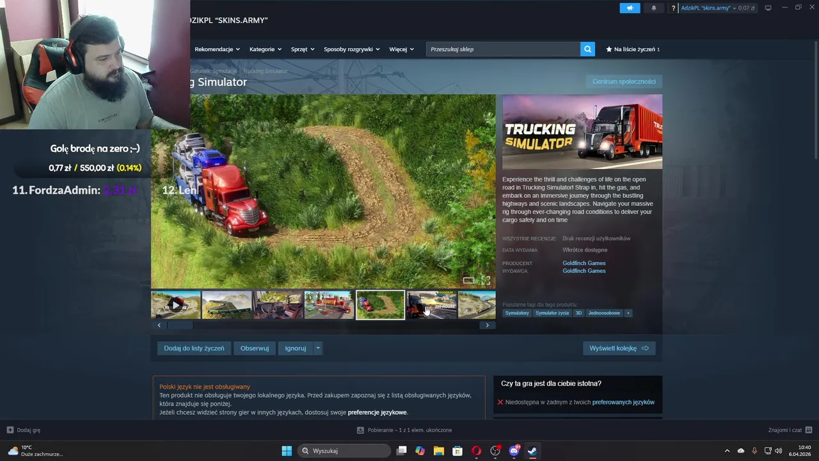Select the 'Jednoosobowe' tag
This screenshot has height=461, width=819.
point(605,313)
